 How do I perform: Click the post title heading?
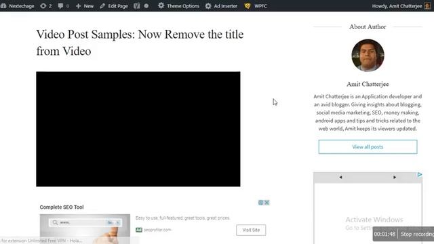coord(140,43)
